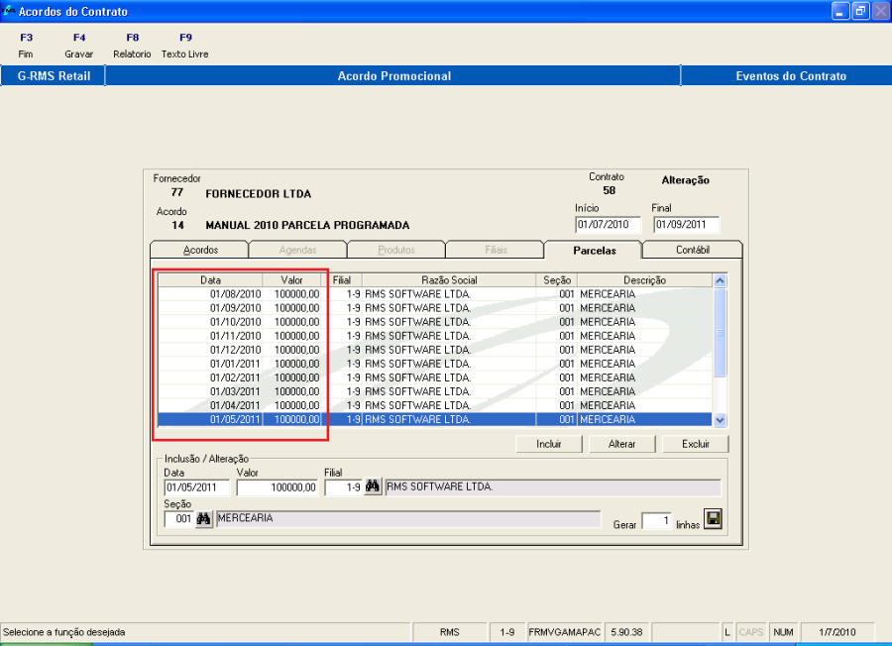892x646 pixels.
Task: Click the parcelas list scrollbar thumb
Action: pos(720,333)
